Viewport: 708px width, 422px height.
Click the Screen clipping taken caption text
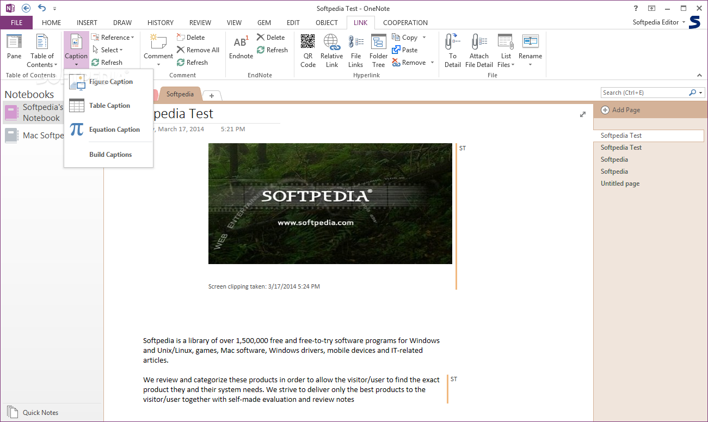(264, 286)
